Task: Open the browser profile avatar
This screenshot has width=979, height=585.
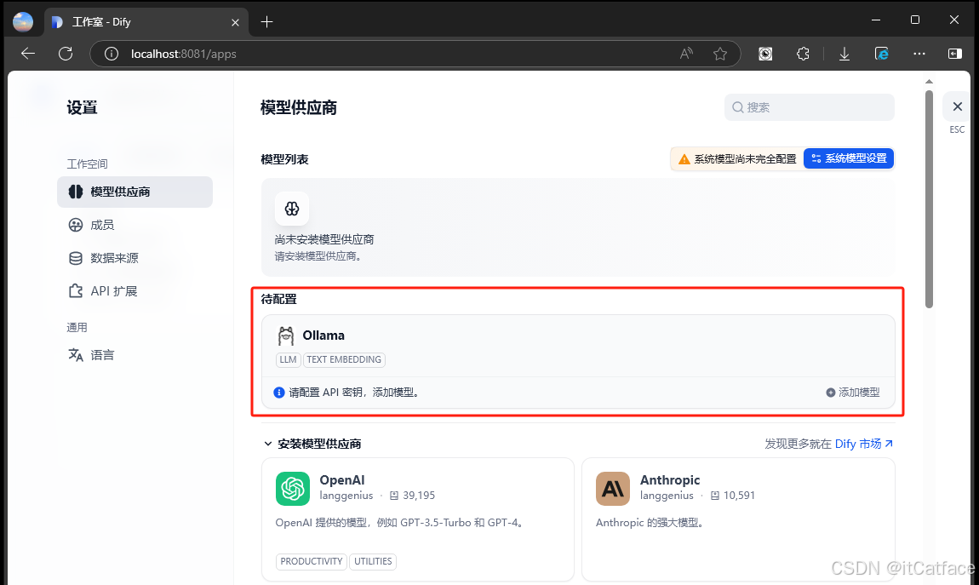Action: click(x=23, y=22)
